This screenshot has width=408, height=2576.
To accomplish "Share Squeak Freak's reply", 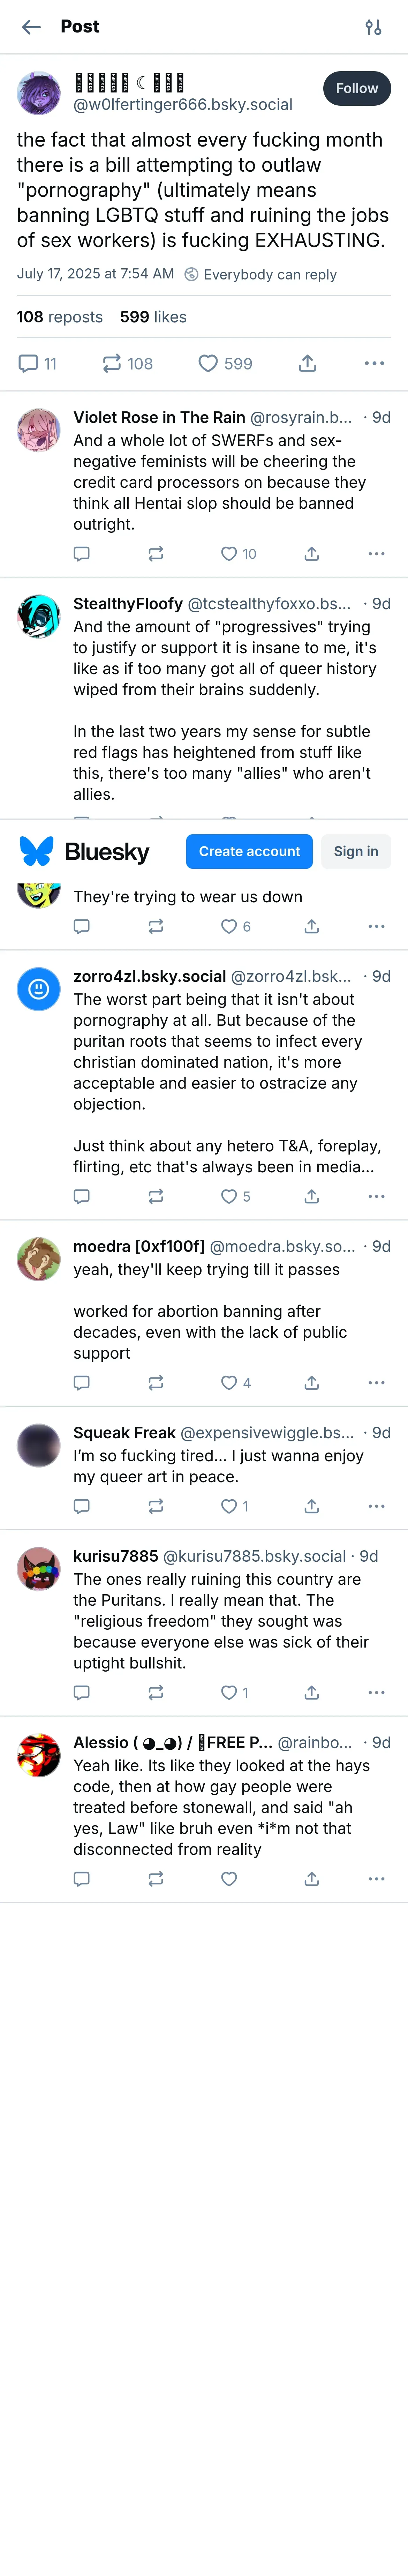I will pos(312,1507).
